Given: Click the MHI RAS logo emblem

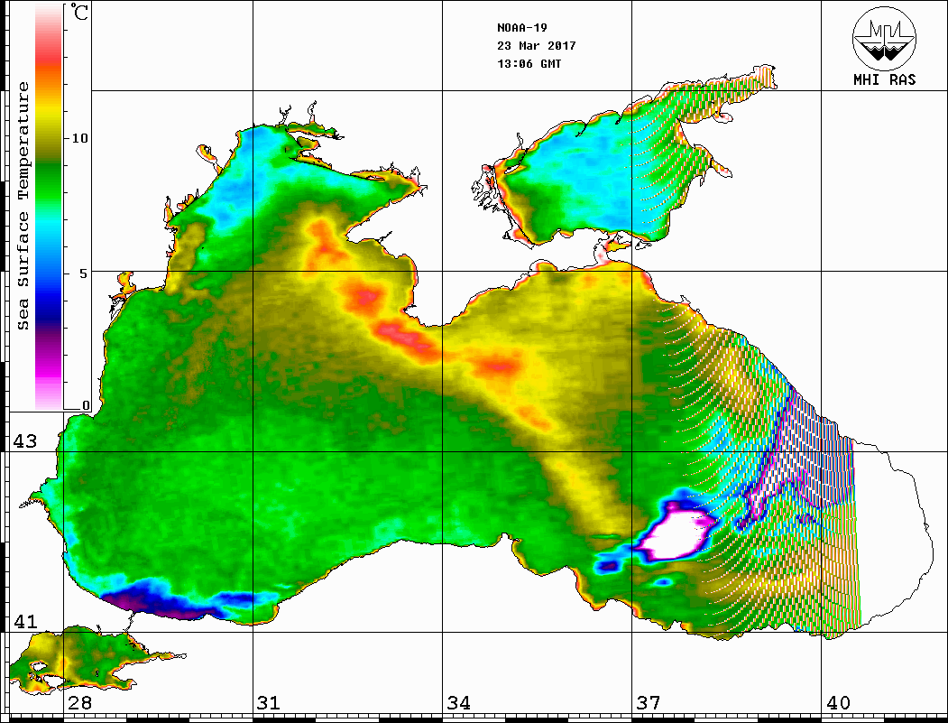Looking at the screenshot, I should click(884, 38).
